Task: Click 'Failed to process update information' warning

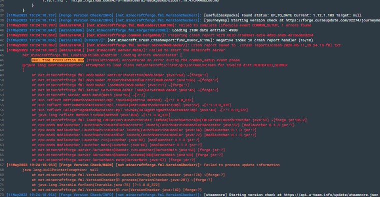Action: [241, 165]
